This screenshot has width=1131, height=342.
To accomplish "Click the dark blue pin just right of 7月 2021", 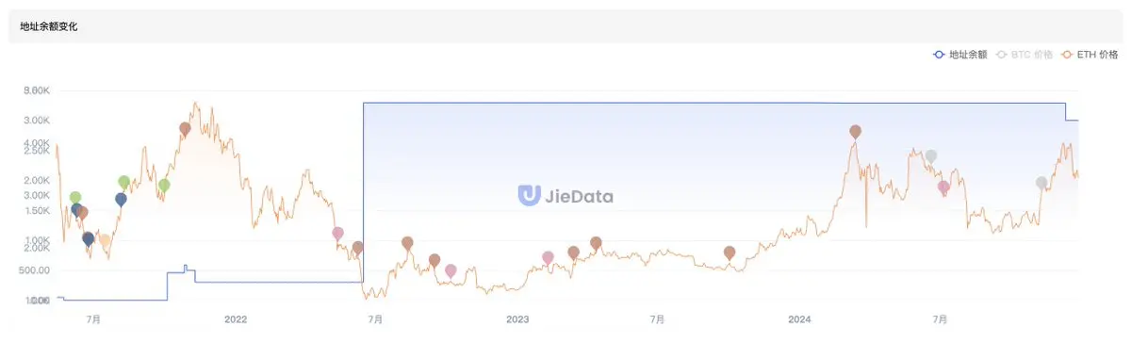I will (x=121, y=200).
